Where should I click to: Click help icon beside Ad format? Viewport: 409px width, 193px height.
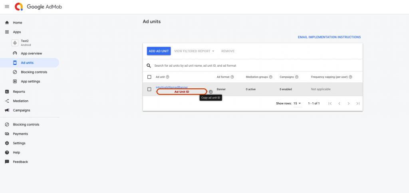coord(232,77)
